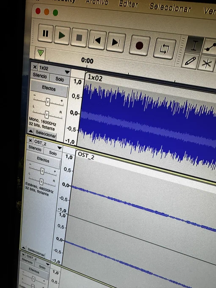
Task: Open Efectos for the first OST_2 track
Action: [43, 159]
